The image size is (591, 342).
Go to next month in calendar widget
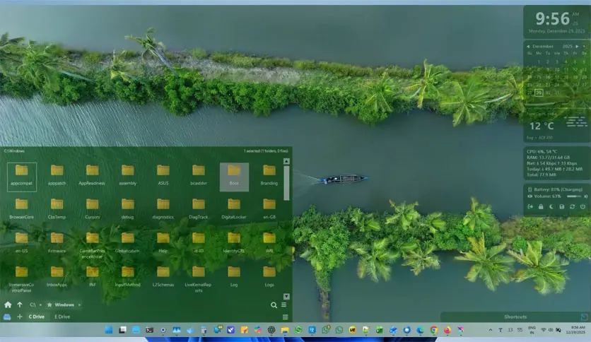[x=577, y=47]
